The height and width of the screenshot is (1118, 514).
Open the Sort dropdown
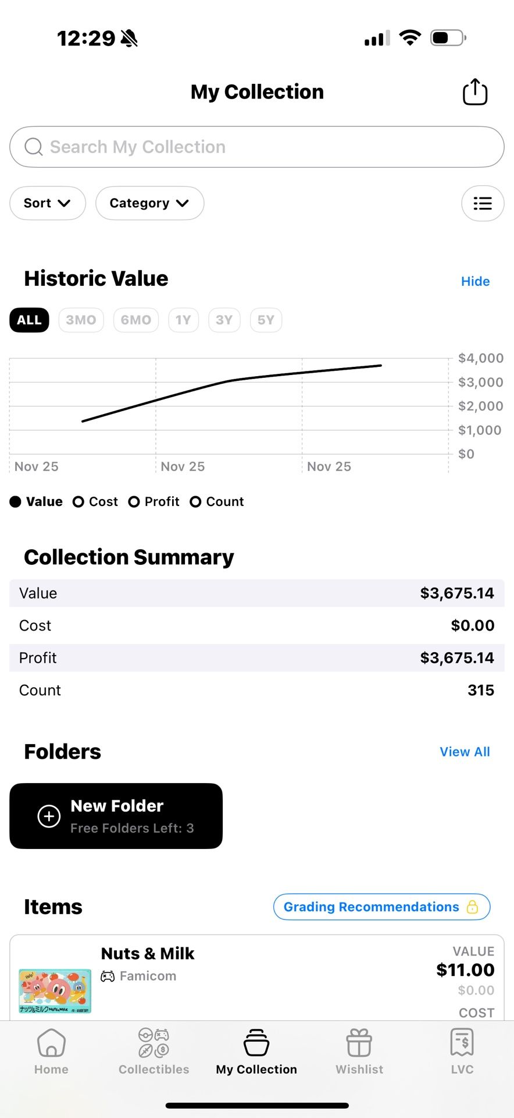(x=47, y=203)
